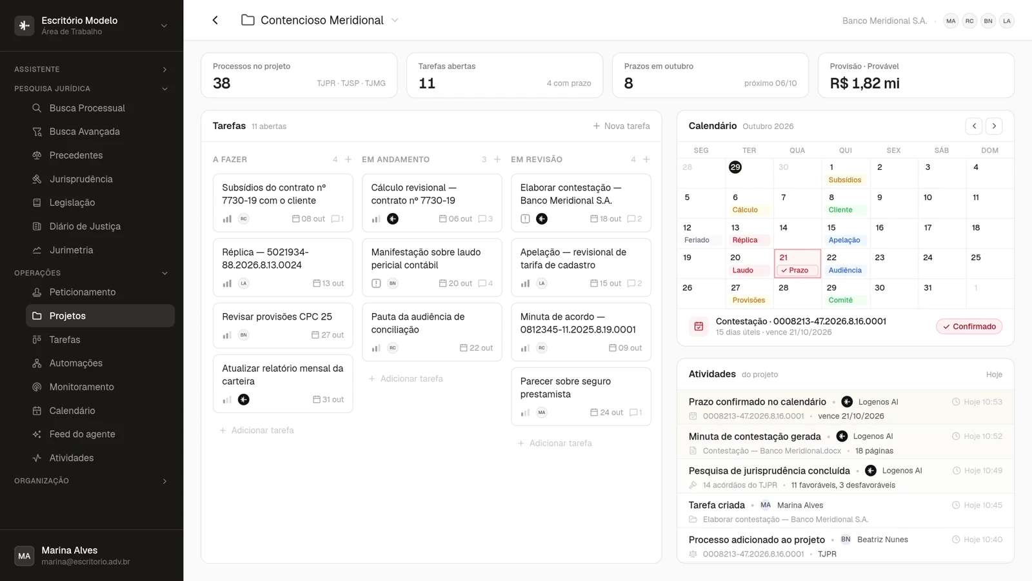Select calendar day 21 with Prazo
This screenshot has height=581, width=1032.
(x=797, y=263)
